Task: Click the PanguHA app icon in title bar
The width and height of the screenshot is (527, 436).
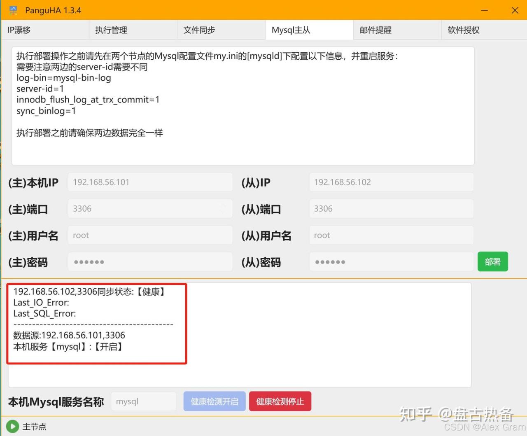Action: click(13, 10)
